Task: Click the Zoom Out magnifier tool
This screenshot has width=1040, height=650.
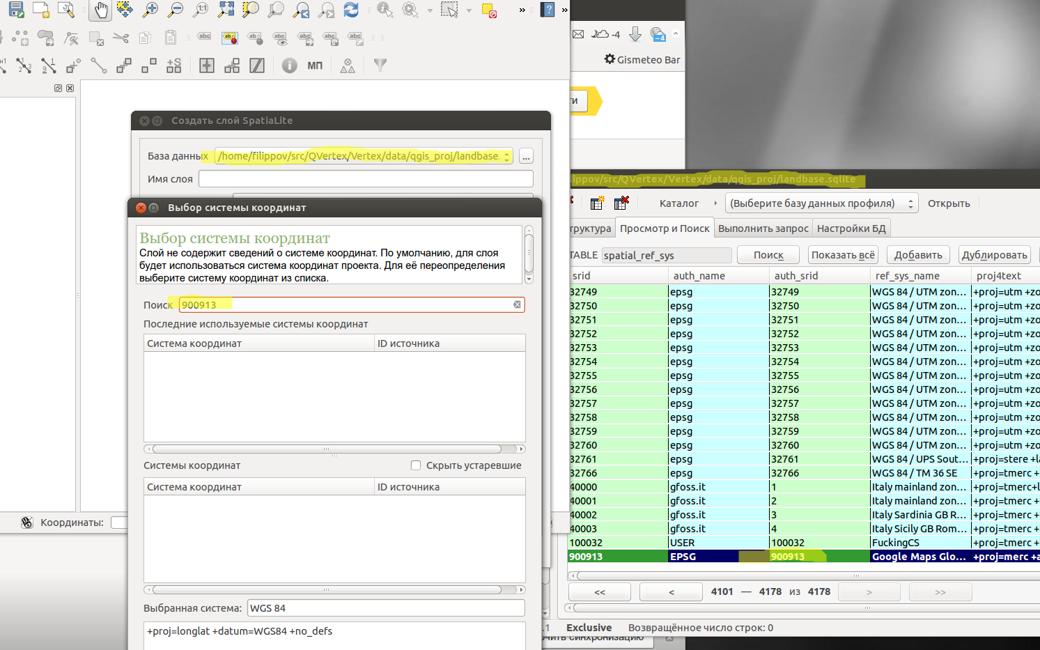Action: (x=176, y=10)
